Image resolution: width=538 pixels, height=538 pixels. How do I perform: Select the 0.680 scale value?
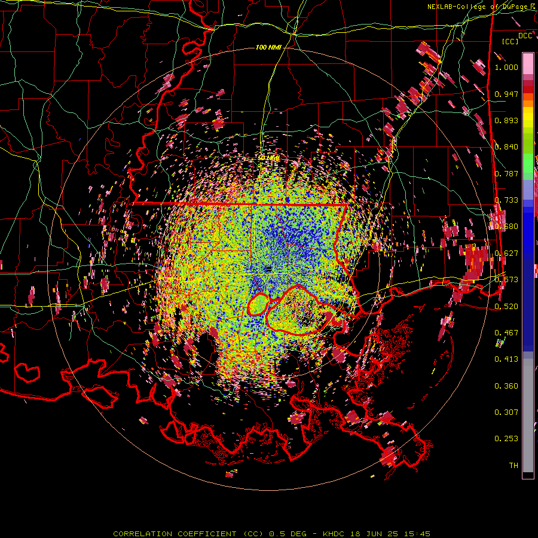pyautogui.click(x=506, y=227)
